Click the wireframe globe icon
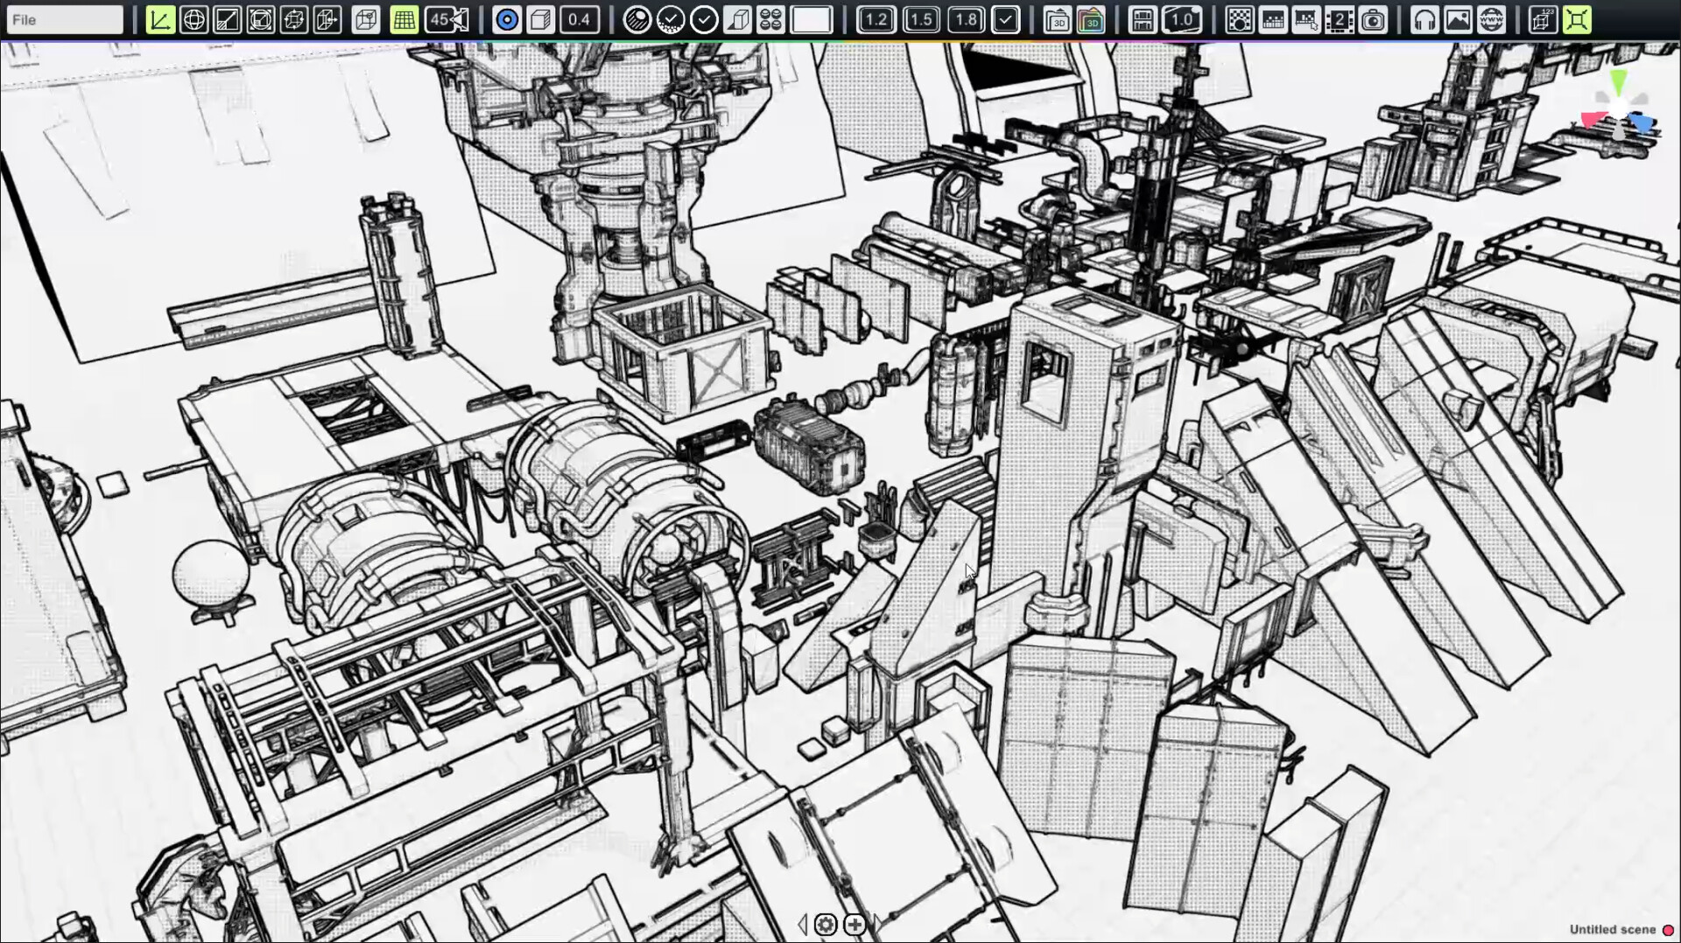1681x943 pixels. click(193, 19)
